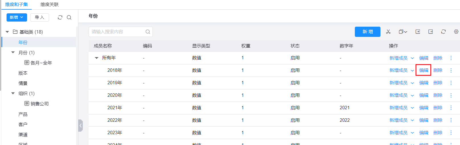Click the settings gear icon in toolbar
Viewport: 460px width, 145px height.
click(456, 32)
